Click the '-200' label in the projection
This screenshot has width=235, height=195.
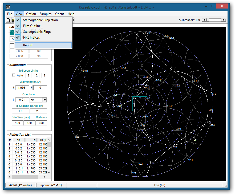click(210, 110)
